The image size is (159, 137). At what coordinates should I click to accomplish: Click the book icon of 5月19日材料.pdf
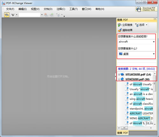pos(122,75)
